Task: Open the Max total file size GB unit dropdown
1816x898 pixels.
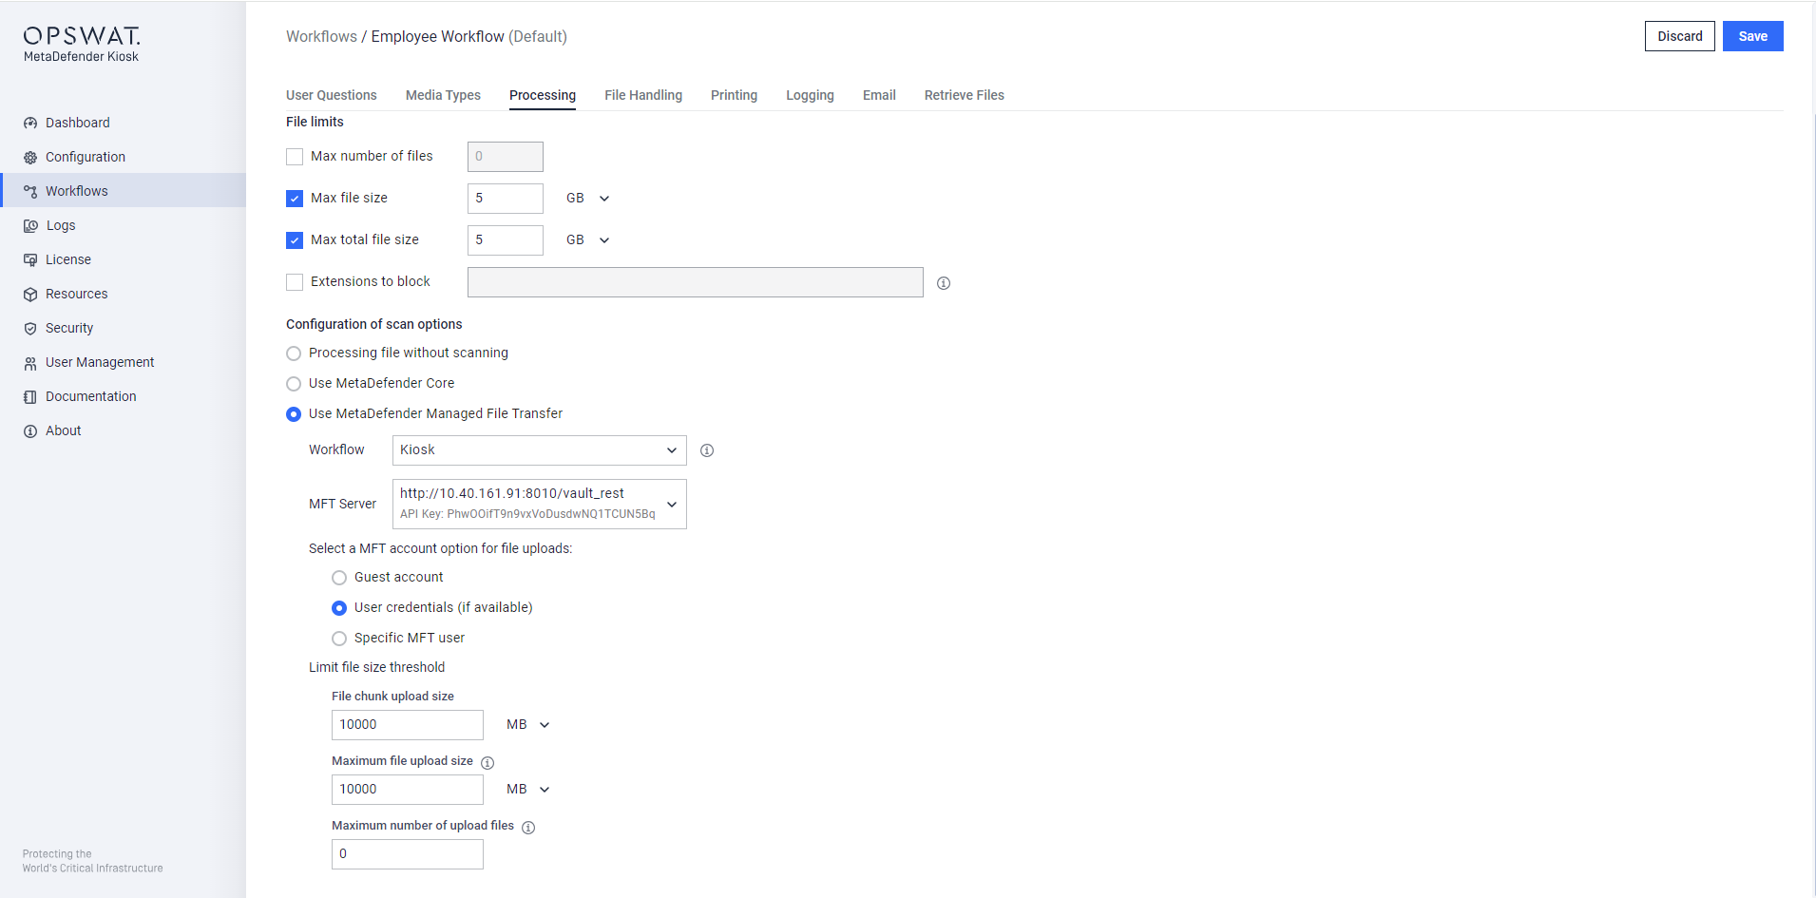Action: click(587, 240)
